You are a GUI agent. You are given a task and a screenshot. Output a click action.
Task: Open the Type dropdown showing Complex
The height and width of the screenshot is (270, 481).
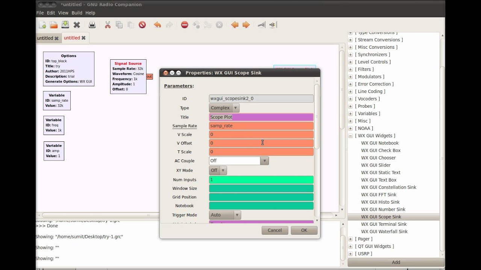coord(224,108)
